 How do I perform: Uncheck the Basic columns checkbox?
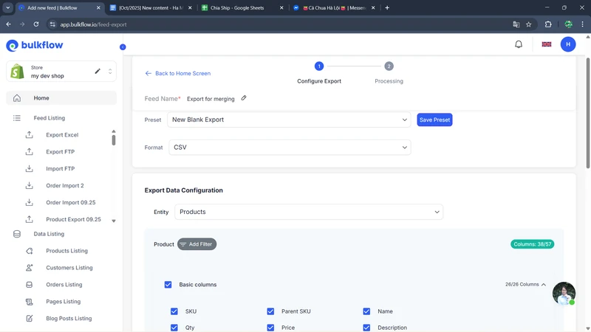pos(168,284)
